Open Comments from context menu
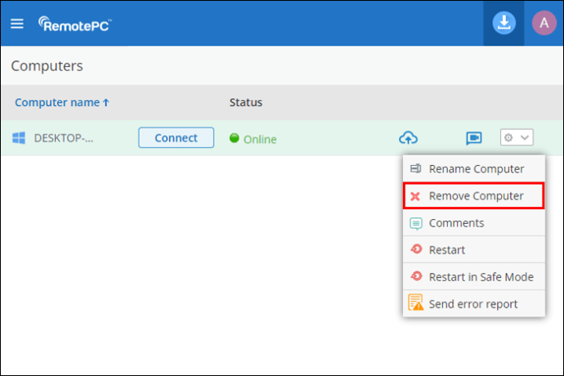The height and width of the screenshot is (376, 564). tap(456, 223)
